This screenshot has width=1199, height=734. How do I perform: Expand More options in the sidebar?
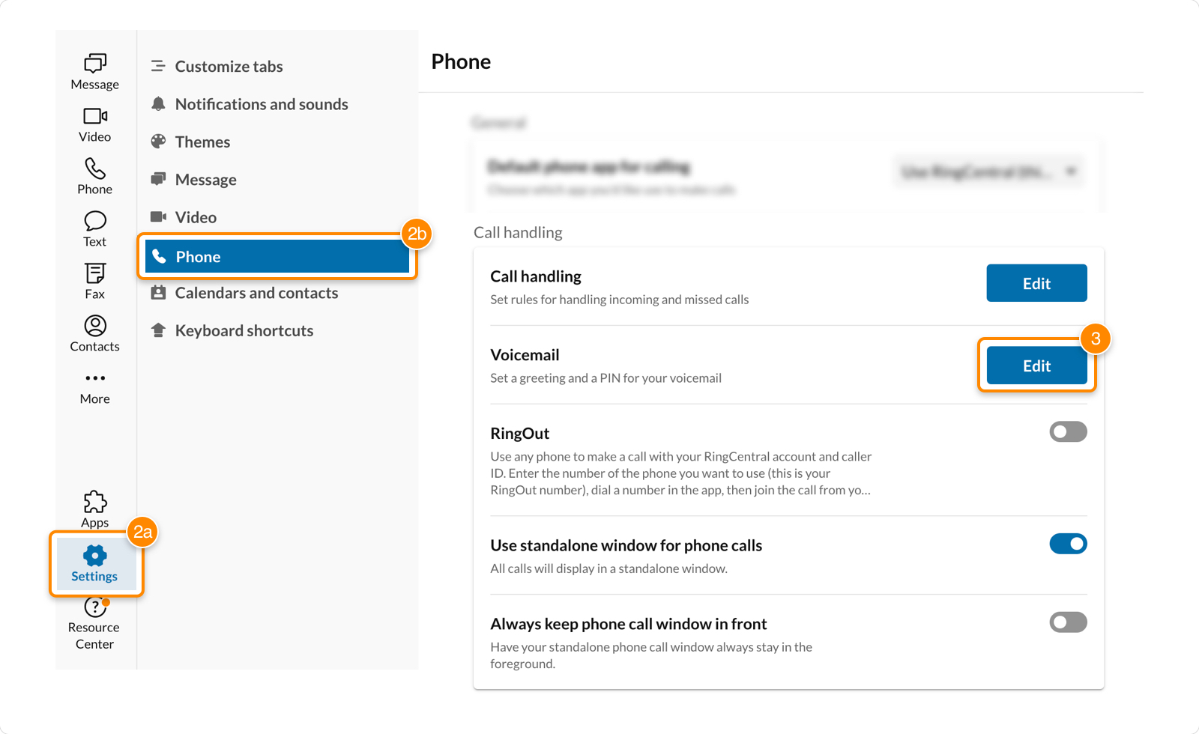pos(94,386)
